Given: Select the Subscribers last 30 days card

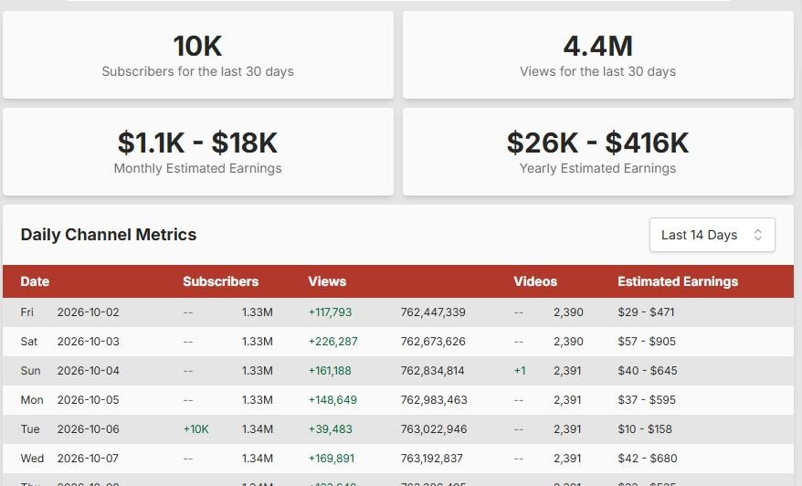Looking at the screenshot, I should point(198,55).
